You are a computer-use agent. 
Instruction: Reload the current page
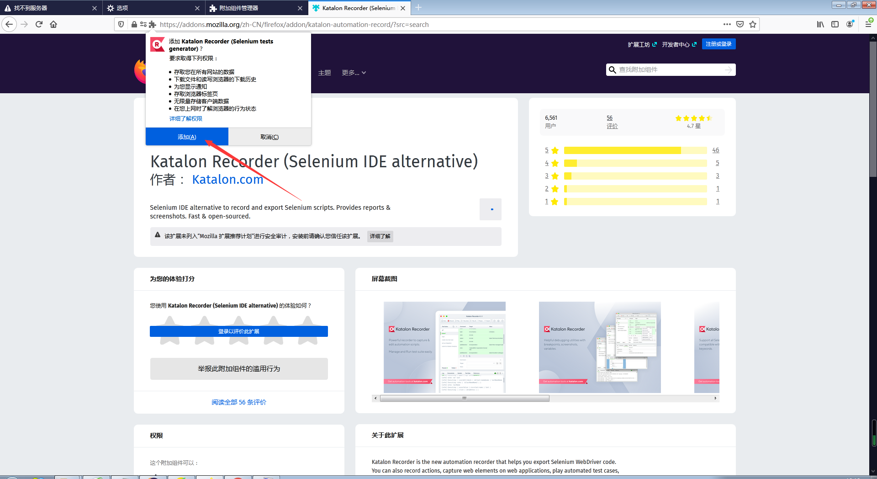point(39,24)
